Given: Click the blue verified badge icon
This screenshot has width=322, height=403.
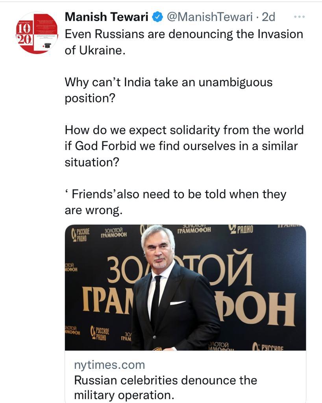Looking at the screenshot, I should point(158,17).
